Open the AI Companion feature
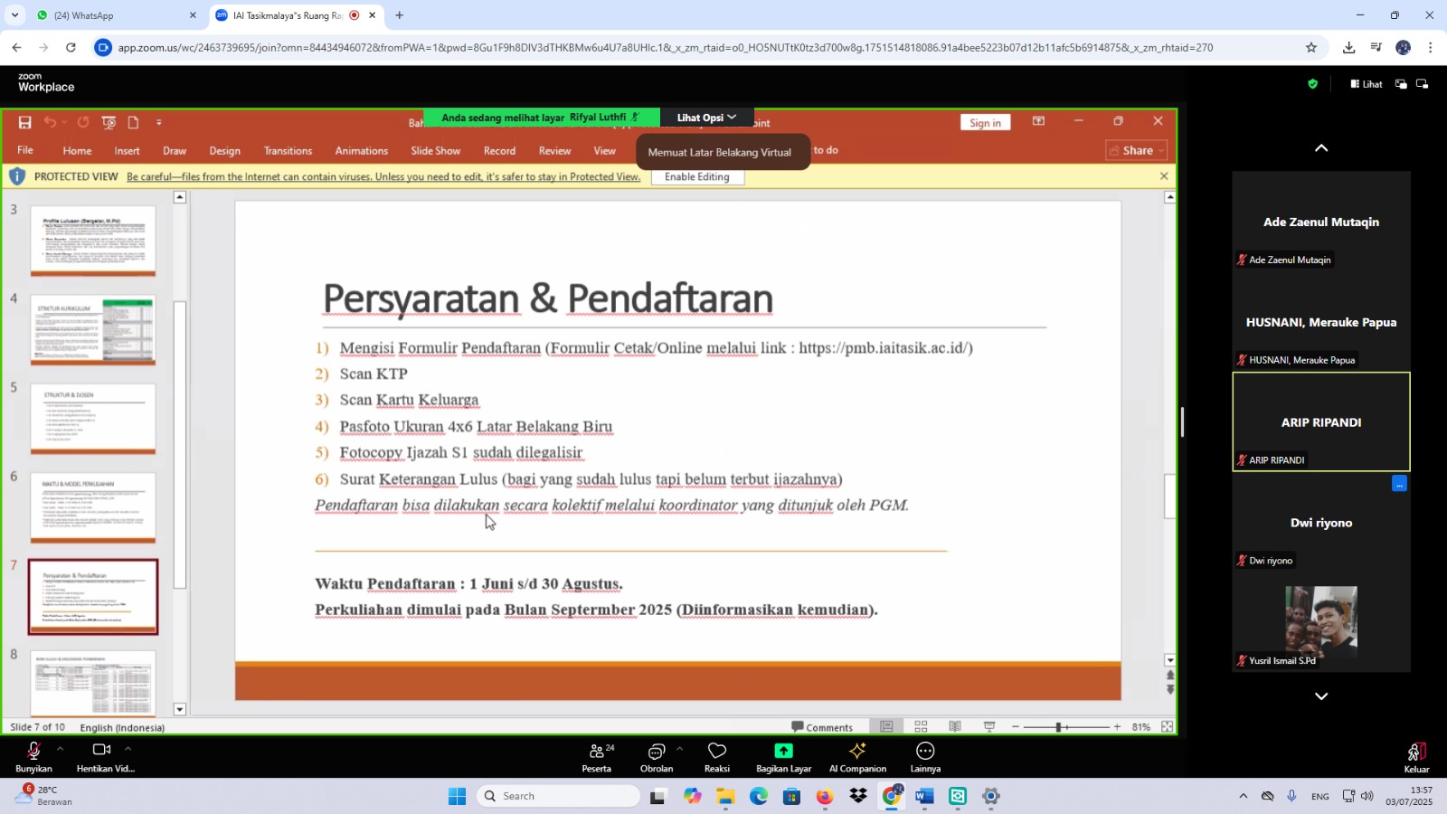 point(856,757)
